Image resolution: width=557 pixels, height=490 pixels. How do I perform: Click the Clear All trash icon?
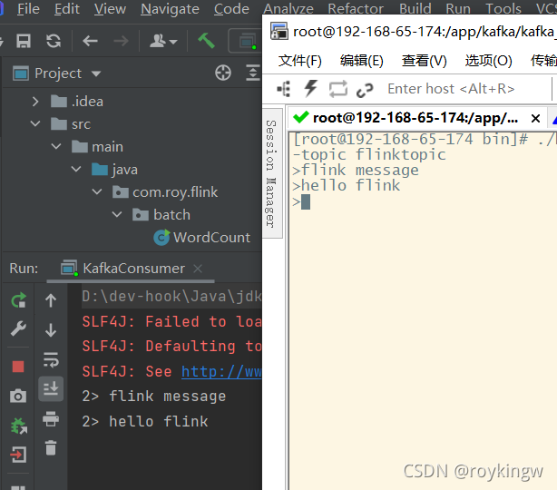click(x=51, y=447)
